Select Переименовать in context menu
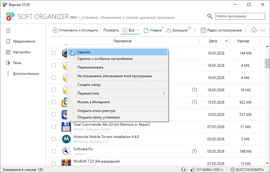The image size is (270, 173). click(x=117, y=67)
